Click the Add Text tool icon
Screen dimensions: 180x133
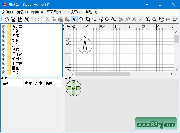click(x=114, y=19)
